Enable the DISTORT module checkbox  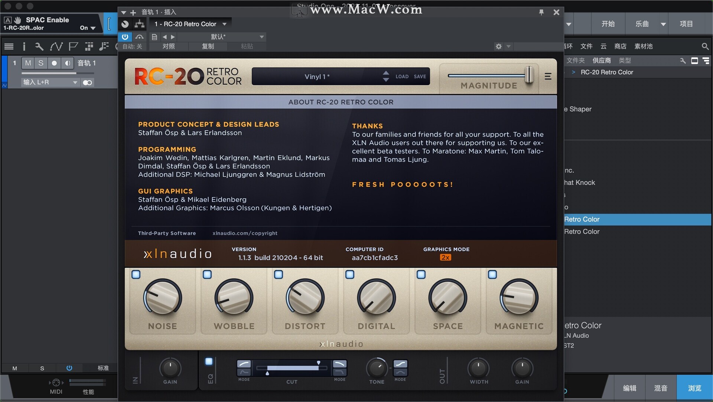coord(279,274)
